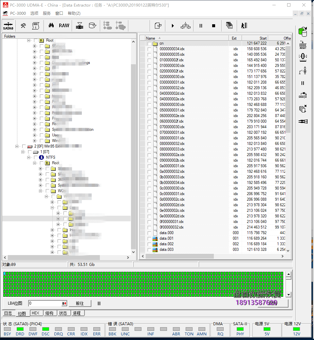Click the second disabled tree disk icon
This screenshot has height=340, width=314.
pos(120,26)
